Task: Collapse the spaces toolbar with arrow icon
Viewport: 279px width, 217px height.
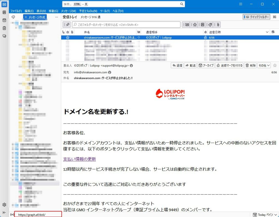Action: 4,213
